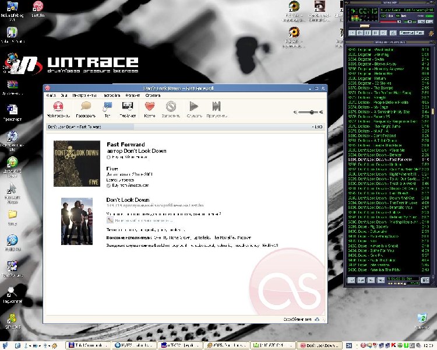Click Five album cover thumbnail

click(x=77, y=163)
